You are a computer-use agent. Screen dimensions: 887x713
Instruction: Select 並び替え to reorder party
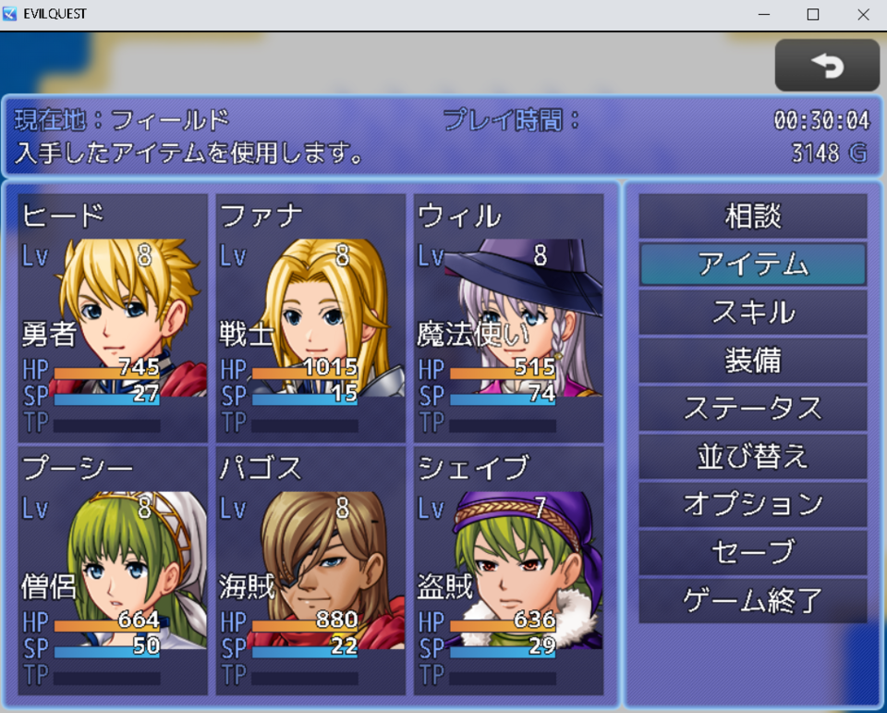[x=753, y=457]
